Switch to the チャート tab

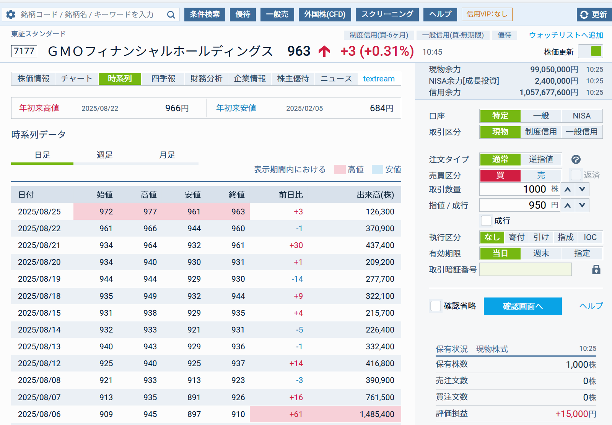pyautogui.click(x=76, y=79)
